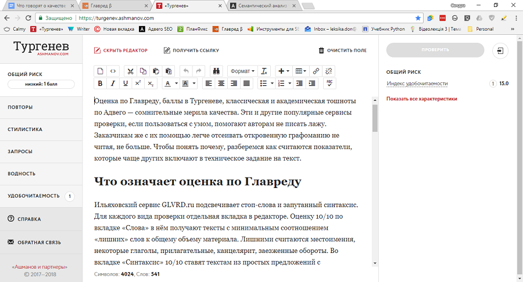Screen dimensions: 523x282
Task: Expand bulleted list style arrow
Action: pyautogui.click(x=272, y=84)
